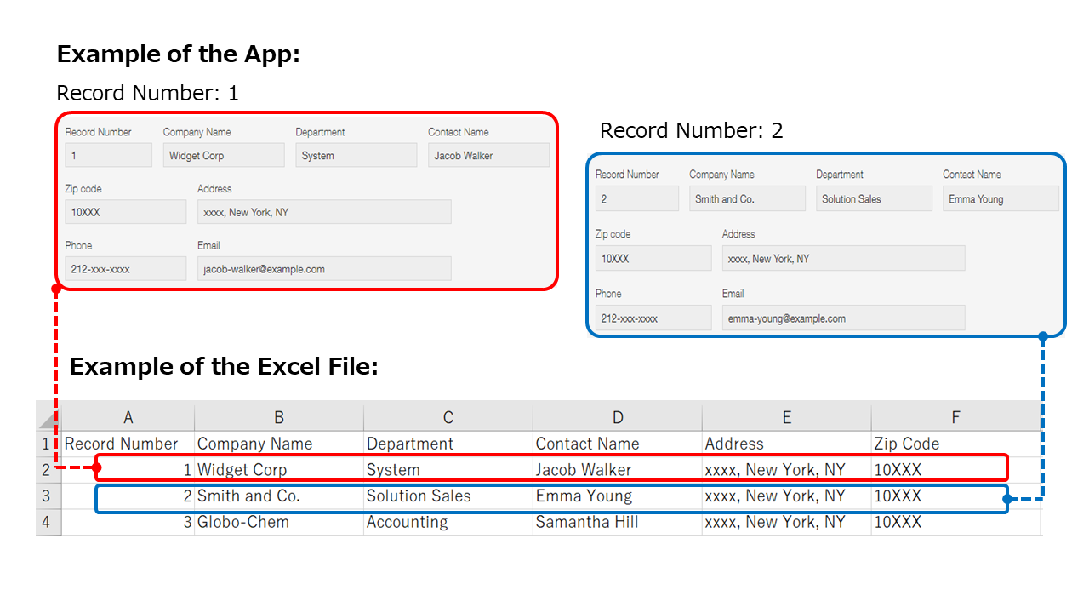Select row number 3 in the spreadsheet

47,496
